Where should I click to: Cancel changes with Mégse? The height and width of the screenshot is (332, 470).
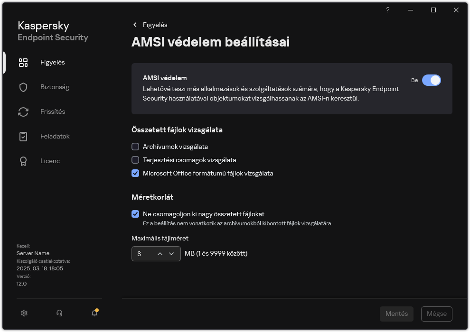(436, 314)
